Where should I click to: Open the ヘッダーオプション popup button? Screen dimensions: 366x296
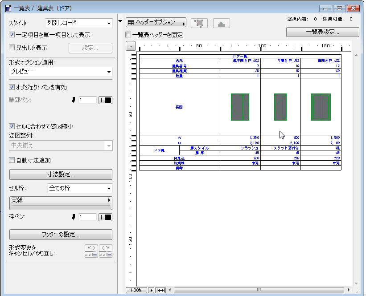[x=156, y=22]
